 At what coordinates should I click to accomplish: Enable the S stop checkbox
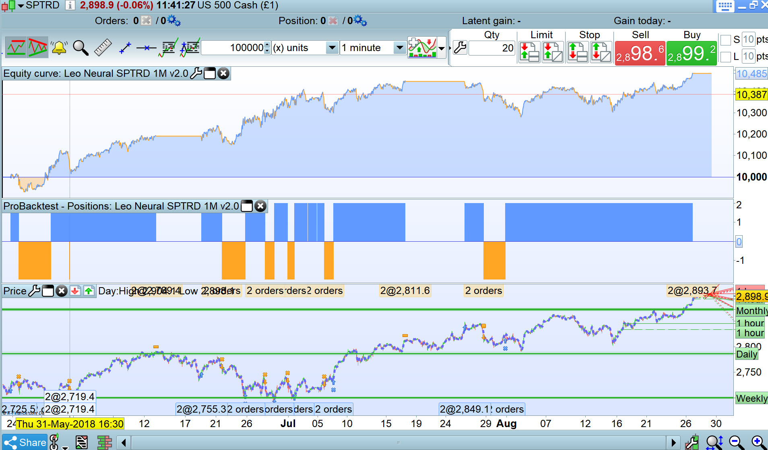[x=726, y=40]
